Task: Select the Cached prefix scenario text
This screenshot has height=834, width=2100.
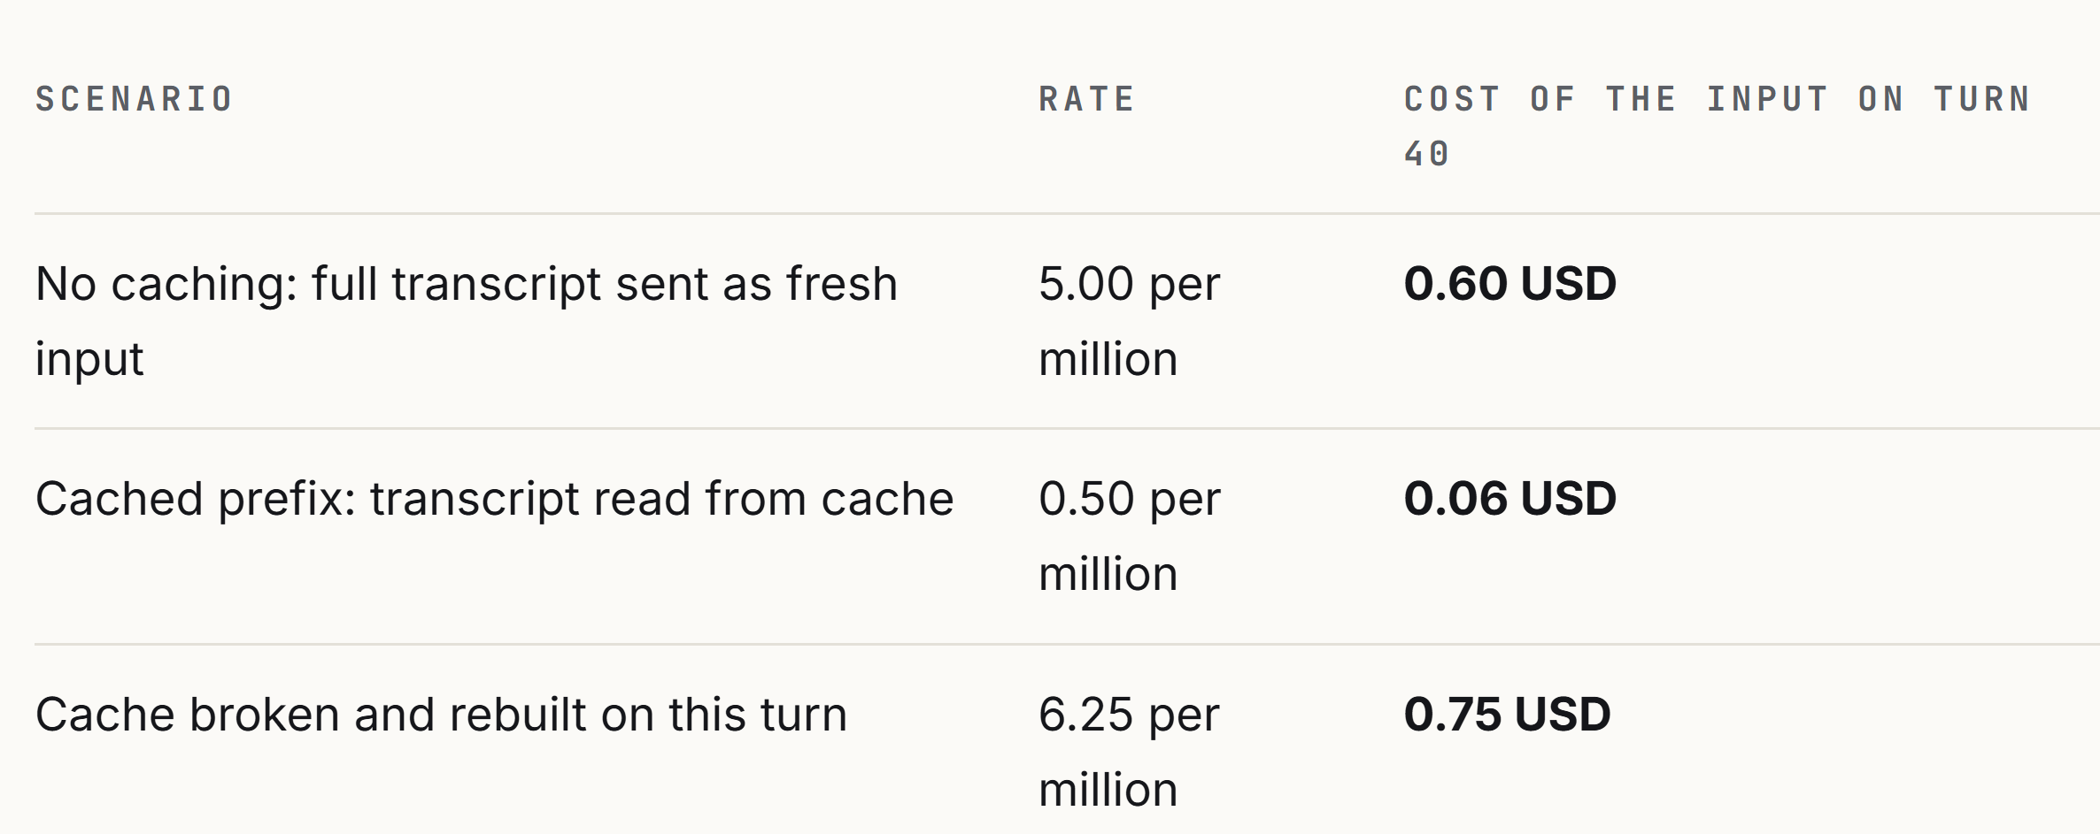Action: pos(495,499)
